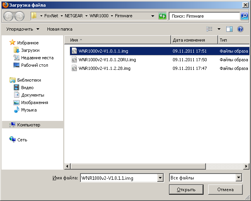Click the Библиотеки icon
Viewport: 251px width, 201px height.
(x=12, y=80)
